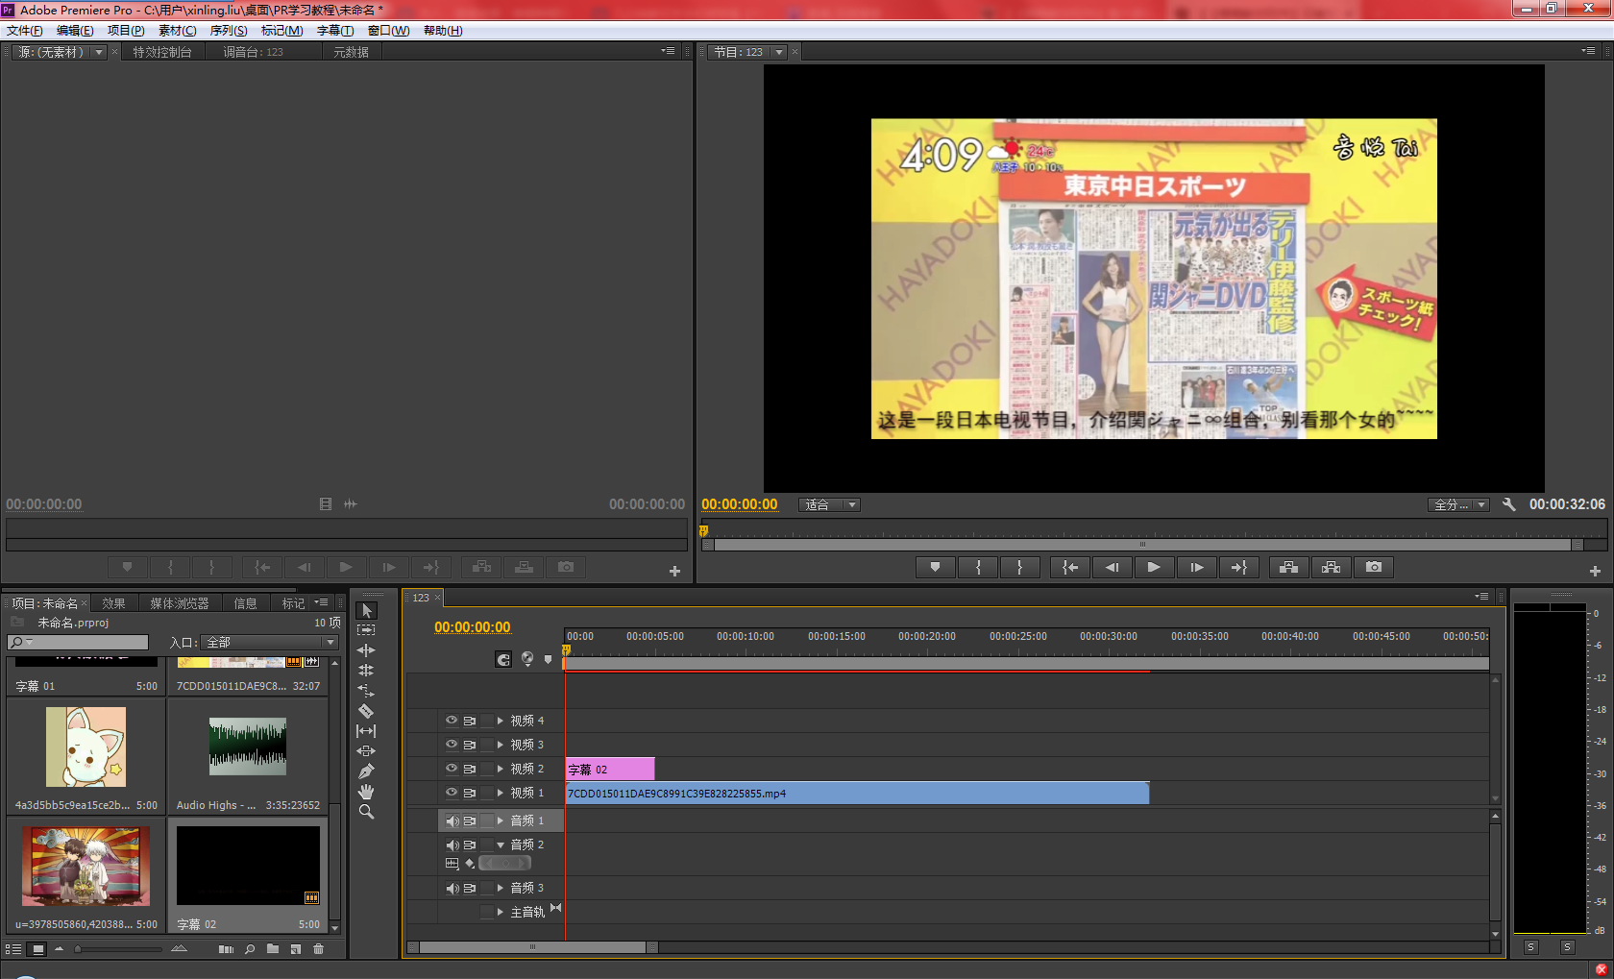Open the 入口 全部 dropdown in project panel
This screenshot has height=979, width=1614.
tap(270, 643)
